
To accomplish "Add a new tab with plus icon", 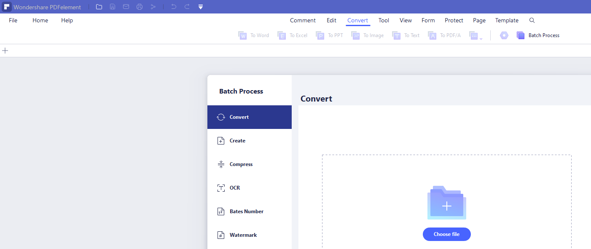I will point(5,51).
